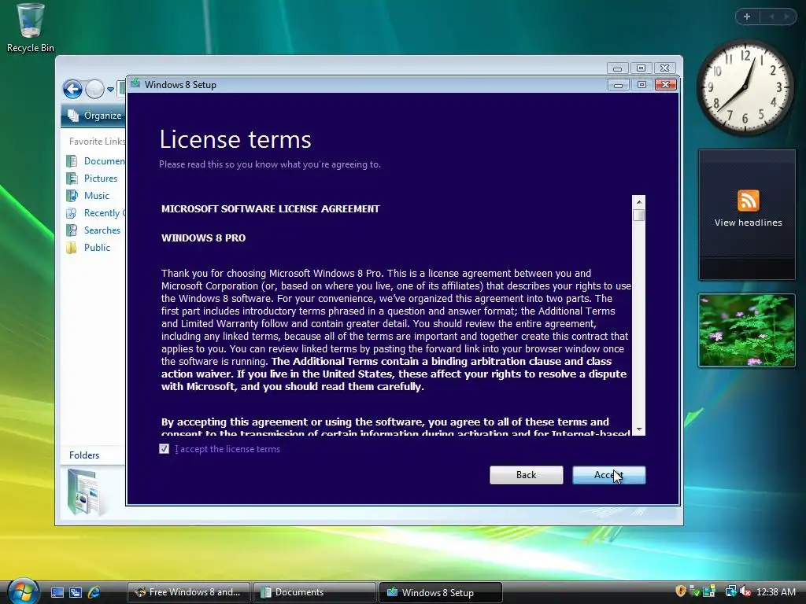The height and width of the screenshot is (604, 806).
Task: Click the Searches icon in sidebar
Action: click(72, 230)
